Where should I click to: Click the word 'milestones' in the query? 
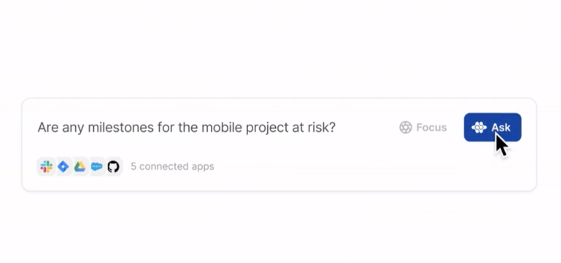[121, 127]
